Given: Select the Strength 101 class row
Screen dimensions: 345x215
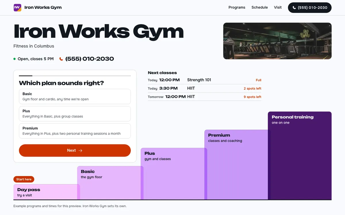Looking at the screenshot, I should point(204,80).
